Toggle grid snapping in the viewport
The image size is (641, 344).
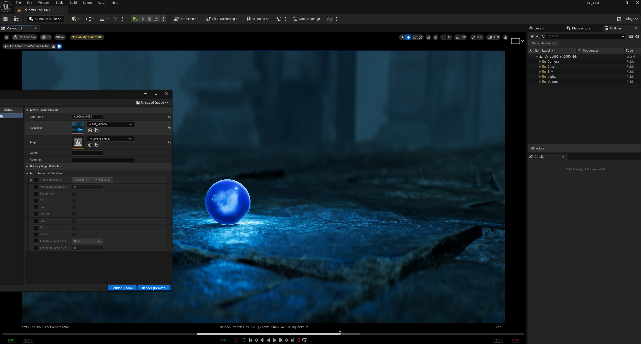[x=443, y=37]
